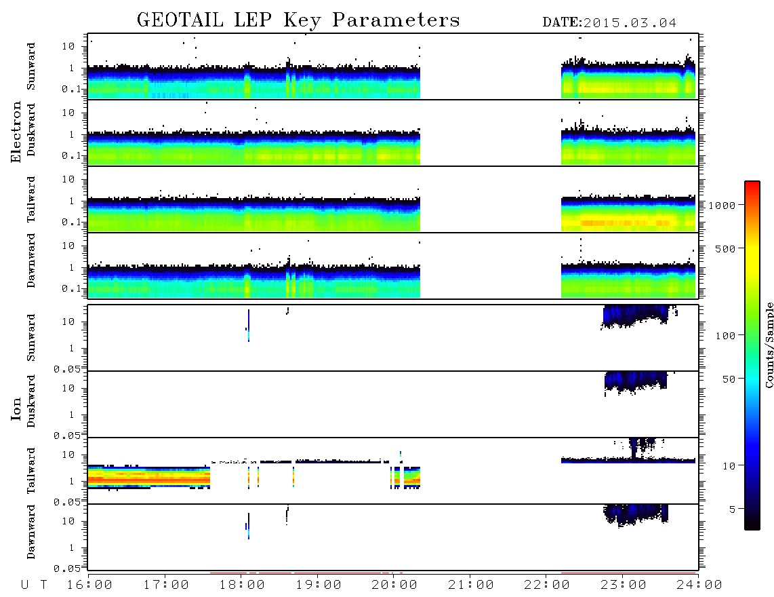
Task: Click the vertical Ion group label
Action: (x=16, y=408)
